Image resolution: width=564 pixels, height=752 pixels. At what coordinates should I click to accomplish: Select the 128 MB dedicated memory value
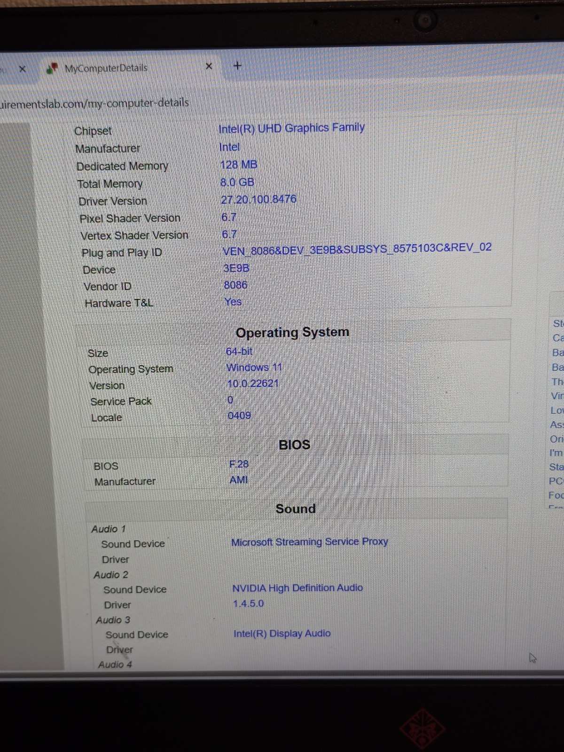pos(239,164)
